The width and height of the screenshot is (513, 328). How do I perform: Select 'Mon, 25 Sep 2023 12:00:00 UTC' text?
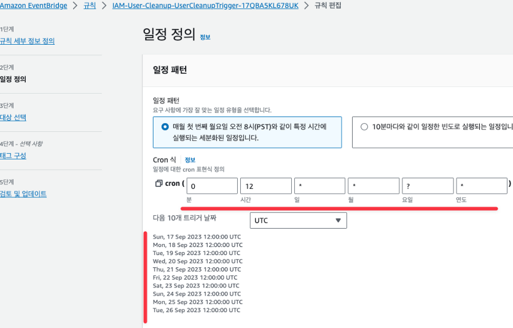198,302
